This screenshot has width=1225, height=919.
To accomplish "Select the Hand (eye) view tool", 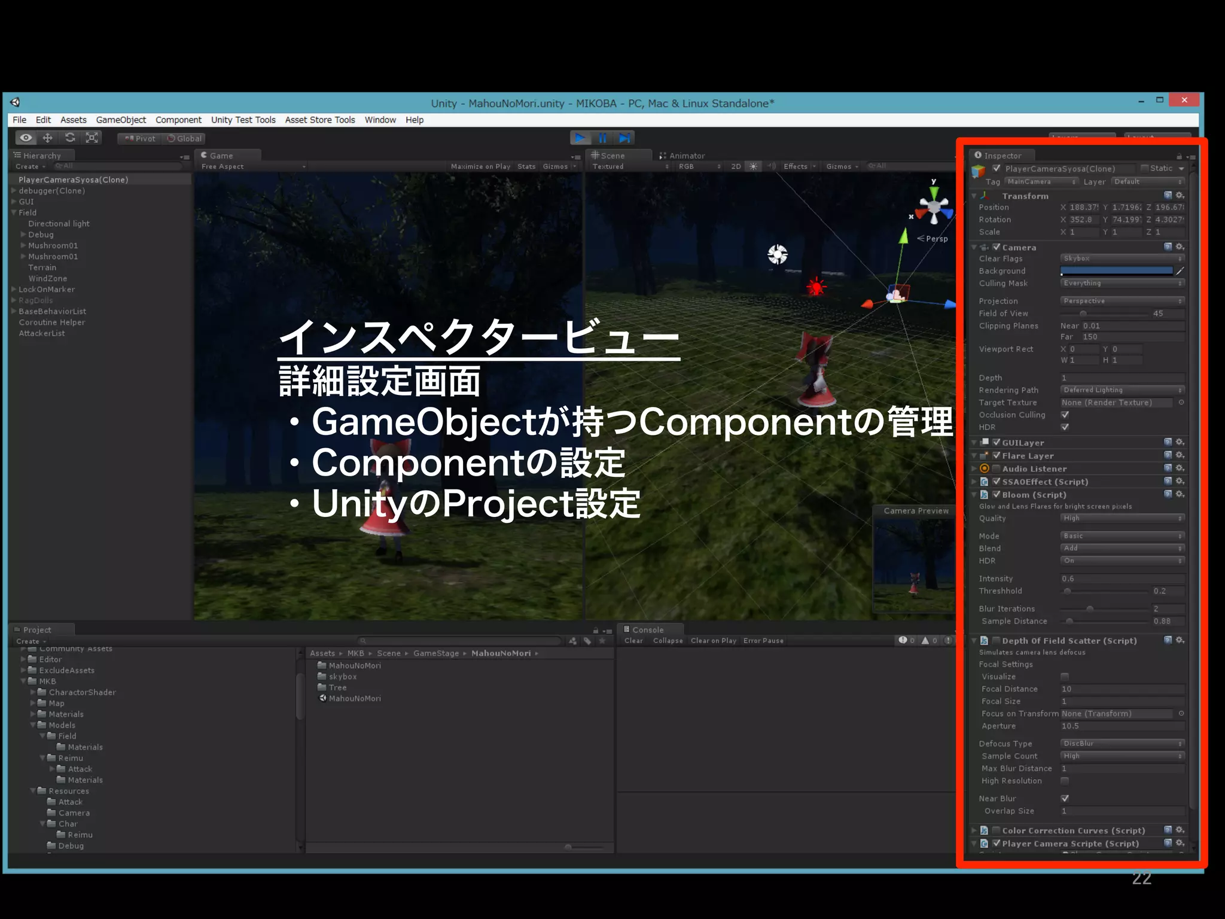I will tap(26, 138).
